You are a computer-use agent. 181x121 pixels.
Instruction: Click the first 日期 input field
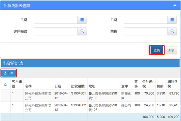pyautogui.click(x=56, y=20)
